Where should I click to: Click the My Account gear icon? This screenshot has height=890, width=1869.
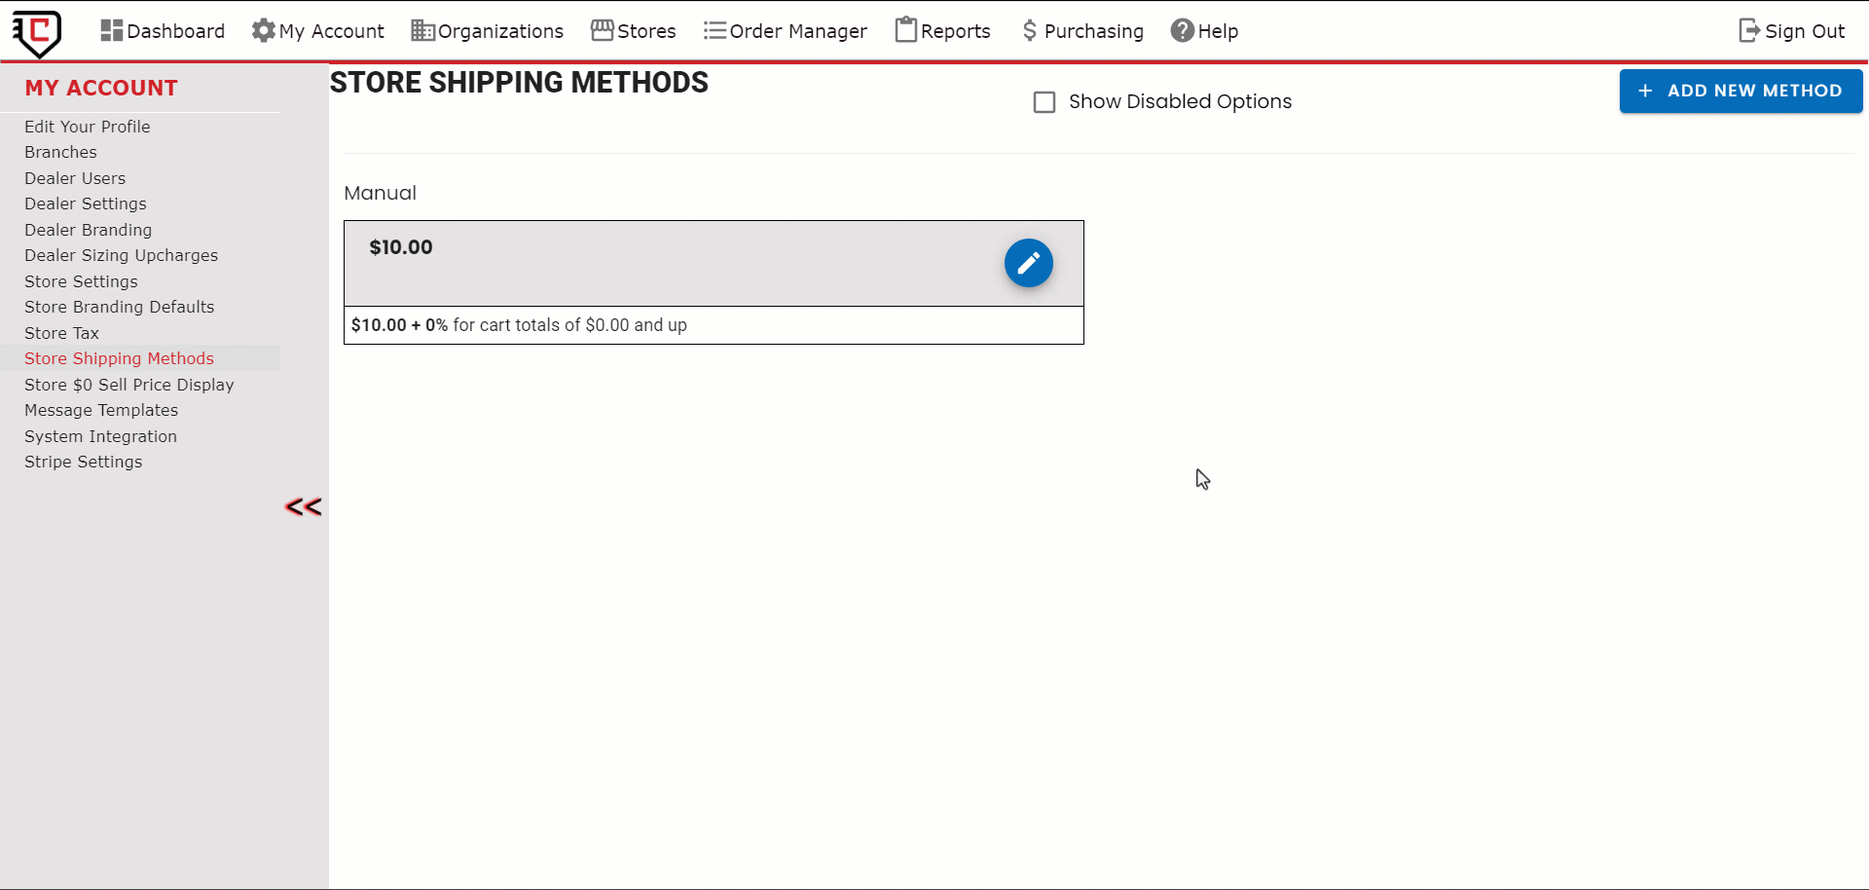263,31
